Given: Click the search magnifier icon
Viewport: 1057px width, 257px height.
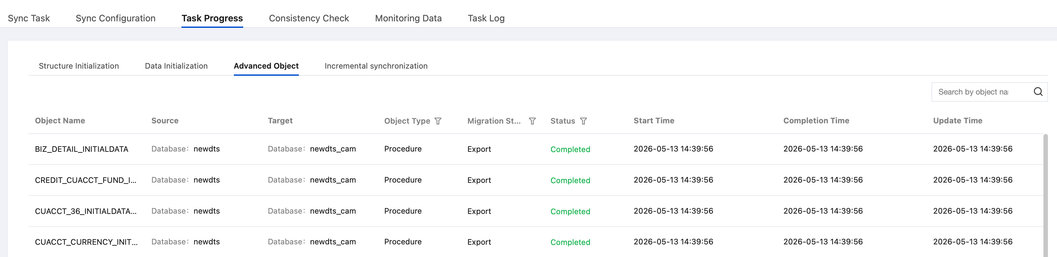Looking at the screenshot, I should tap(1038, 92).
